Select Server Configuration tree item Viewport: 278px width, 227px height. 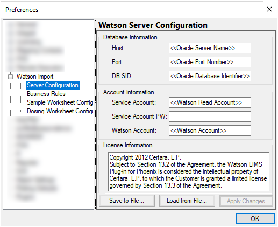coord(53,85)
